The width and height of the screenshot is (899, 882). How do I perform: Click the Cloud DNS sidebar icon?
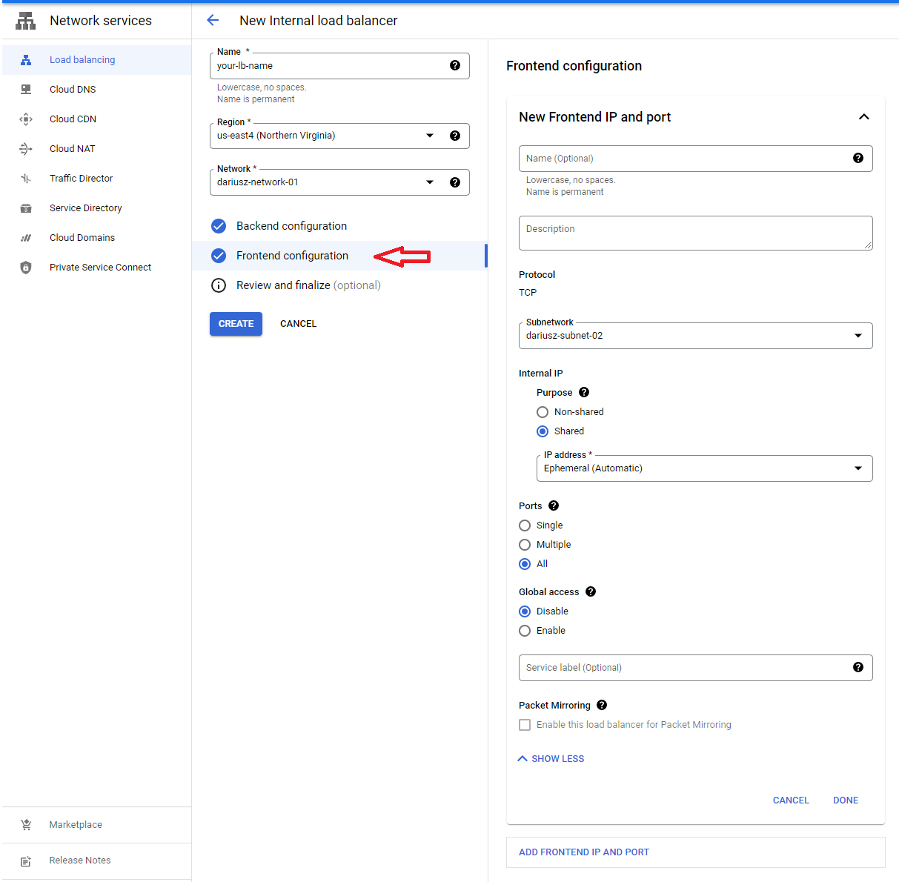click(x=26, y=90)
